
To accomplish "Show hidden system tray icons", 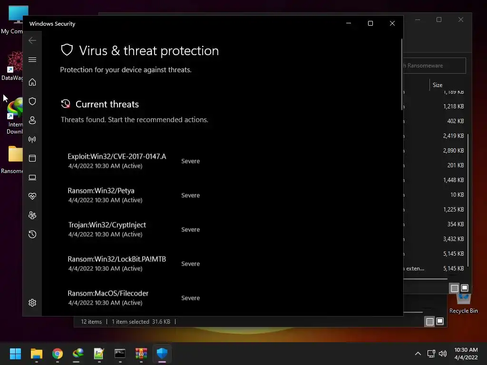I will tap(418, 354).
